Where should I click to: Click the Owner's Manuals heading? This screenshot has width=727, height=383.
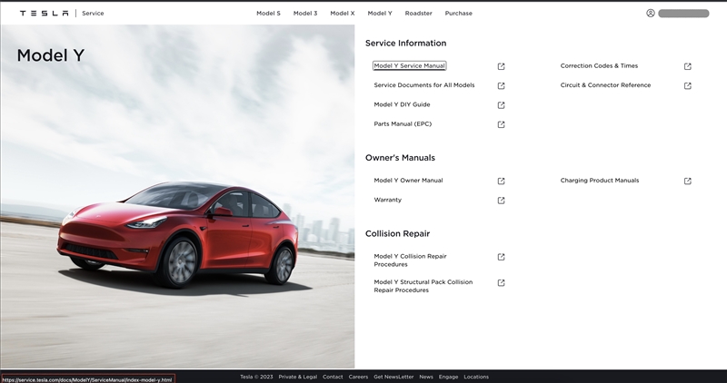tap(400, 158)
